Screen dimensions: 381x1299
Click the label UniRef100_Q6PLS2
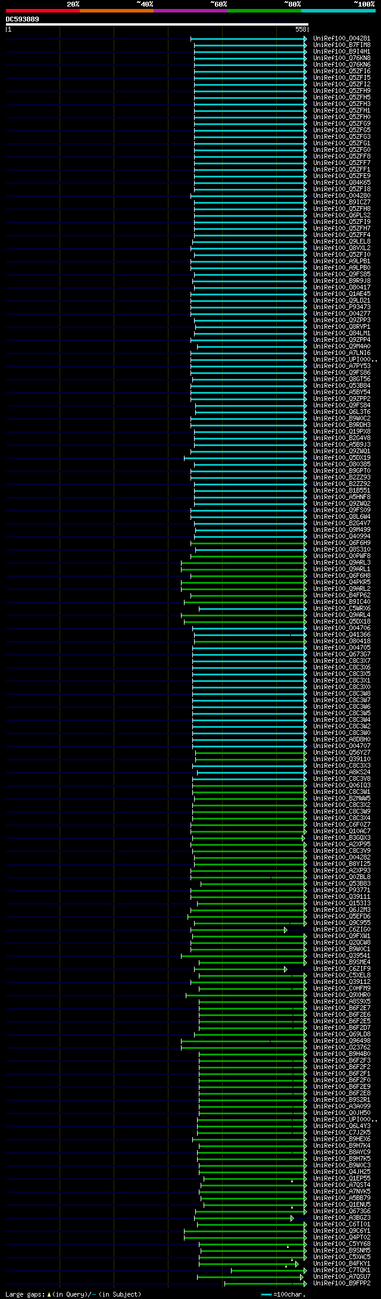342,216
